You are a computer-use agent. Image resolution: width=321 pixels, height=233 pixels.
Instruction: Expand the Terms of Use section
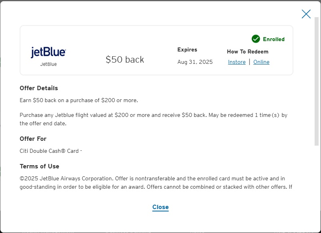[x=39, y=166]
